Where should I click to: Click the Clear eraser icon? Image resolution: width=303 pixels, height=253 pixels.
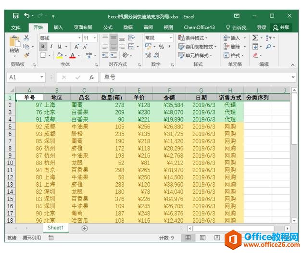[x=255, y=55]
